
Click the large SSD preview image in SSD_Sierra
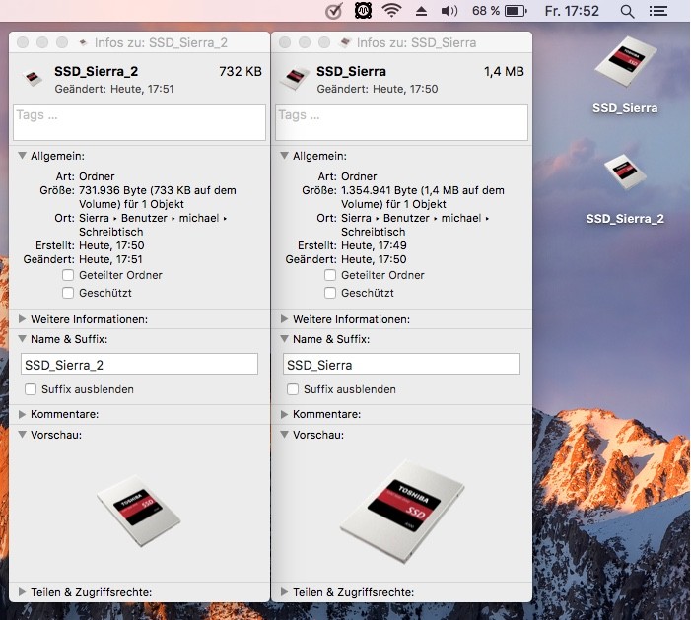coord(400,513)
